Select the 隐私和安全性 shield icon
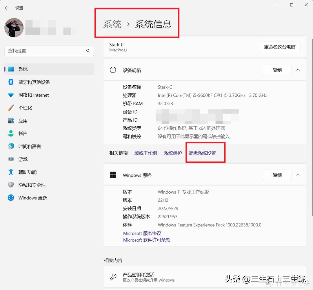 tap(10, 185)
